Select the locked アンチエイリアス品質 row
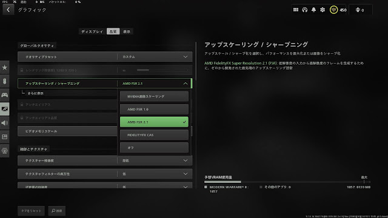 (x=67, y=118)
